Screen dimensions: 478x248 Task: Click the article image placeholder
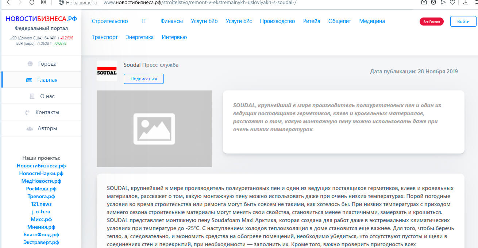click(154, 129)
